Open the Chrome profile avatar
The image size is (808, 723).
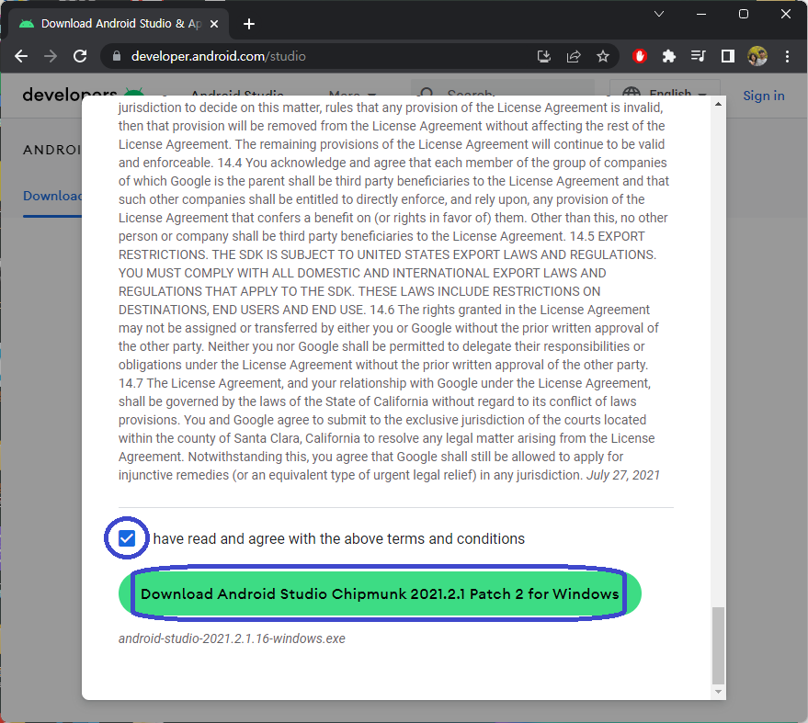[757, 56]
